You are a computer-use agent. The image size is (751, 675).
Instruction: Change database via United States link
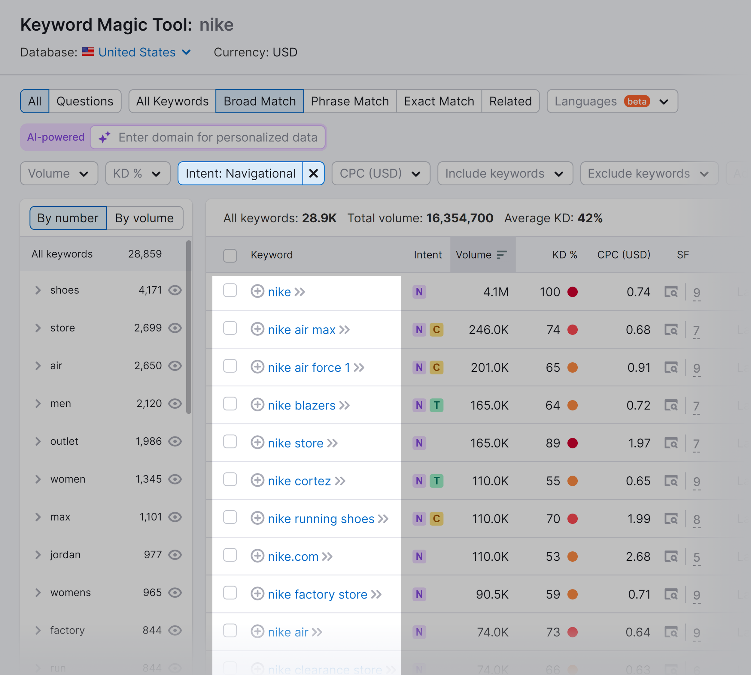137,52
